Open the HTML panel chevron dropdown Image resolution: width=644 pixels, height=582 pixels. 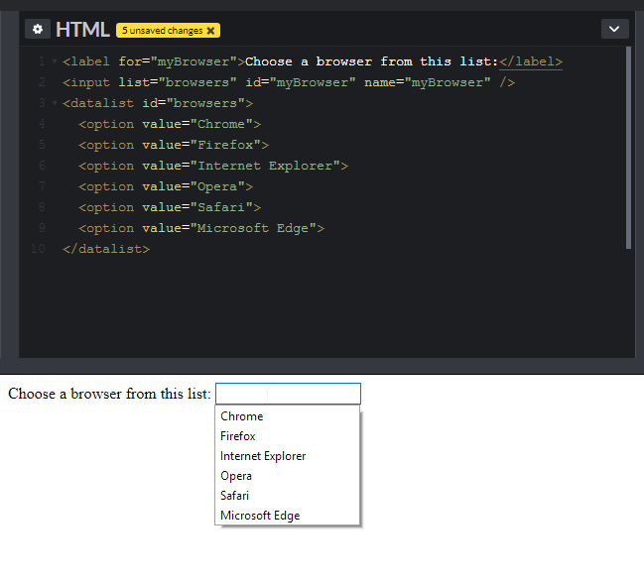coord(614,29)
